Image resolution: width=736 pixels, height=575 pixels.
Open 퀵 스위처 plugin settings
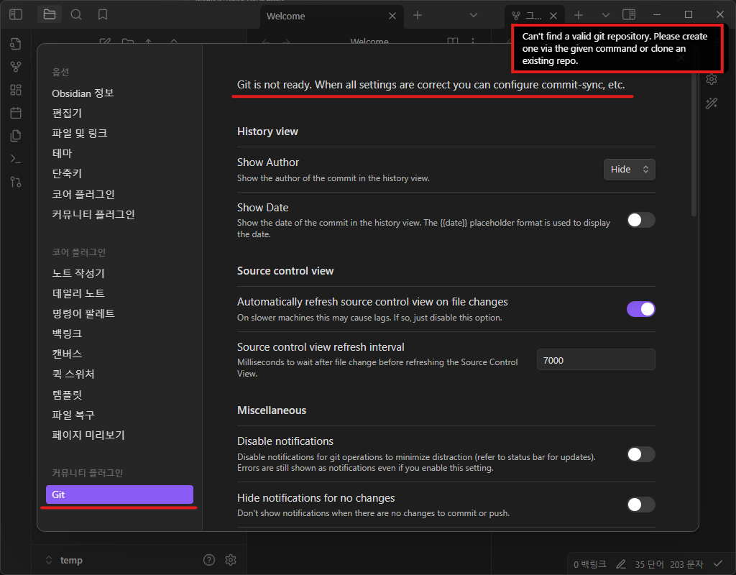119,374
